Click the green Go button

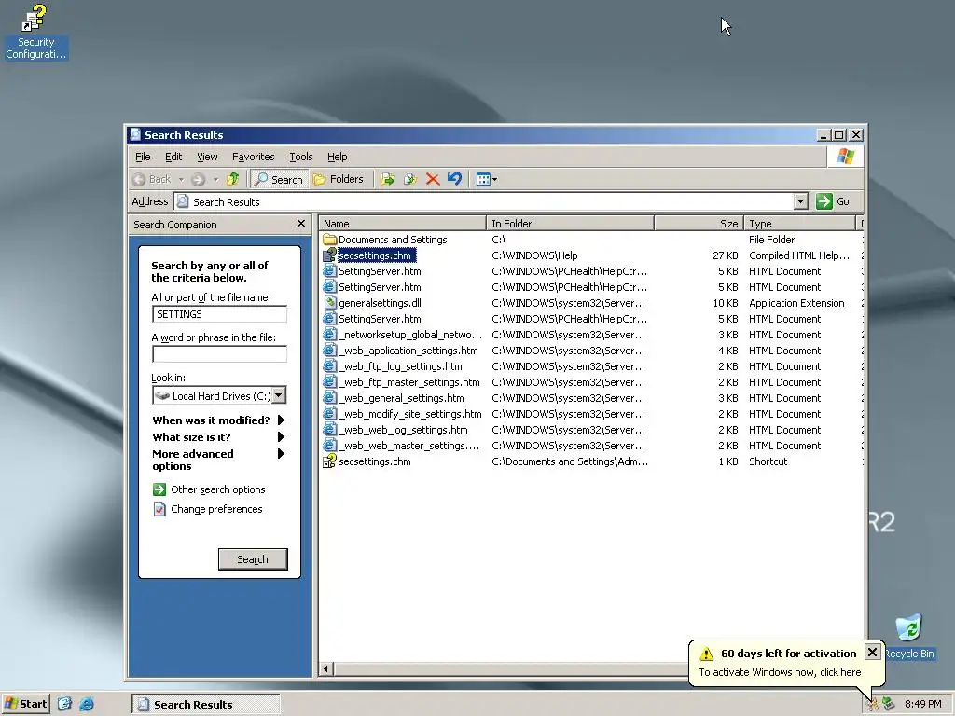[x=833, y=201]
